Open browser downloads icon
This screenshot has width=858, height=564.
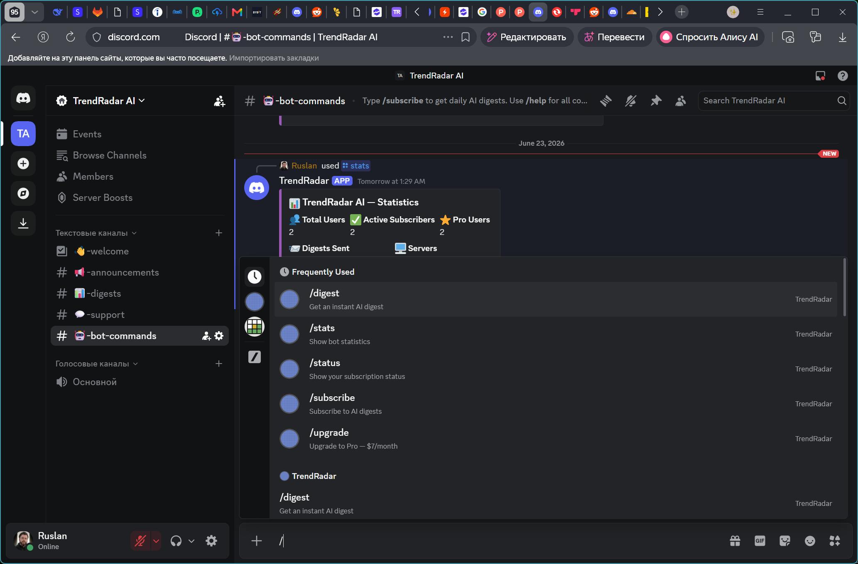[842, 37]
